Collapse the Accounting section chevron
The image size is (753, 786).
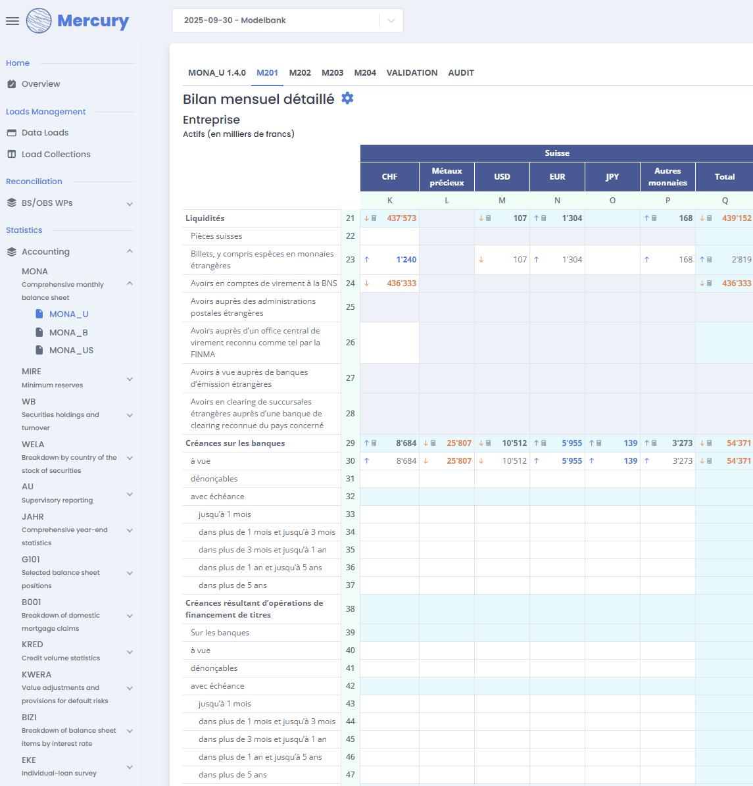(130, 251)
